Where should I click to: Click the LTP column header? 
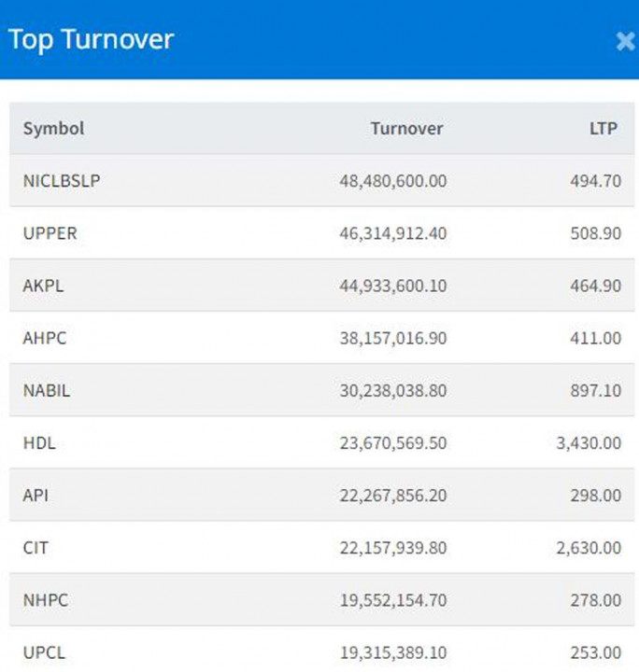pyautogui.click(x=603, y=129)
